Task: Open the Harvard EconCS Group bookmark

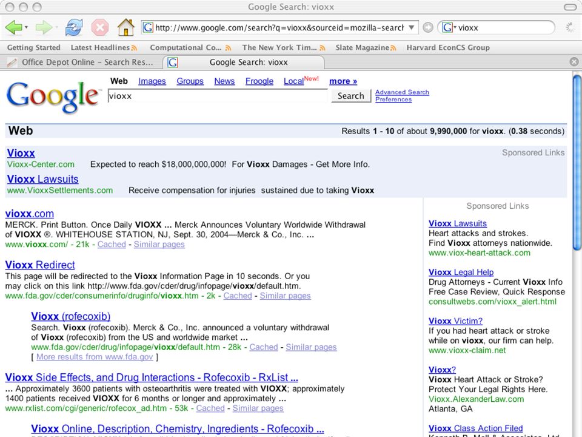Action: click(448, 47)
